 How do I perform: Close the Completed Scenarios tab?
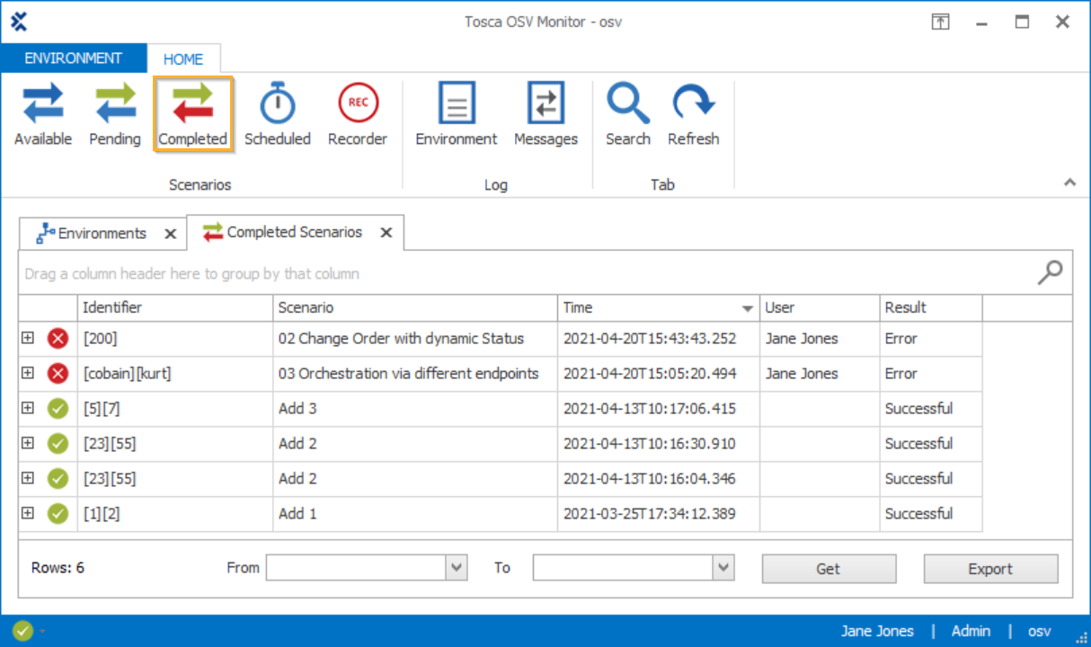point(386,233)
